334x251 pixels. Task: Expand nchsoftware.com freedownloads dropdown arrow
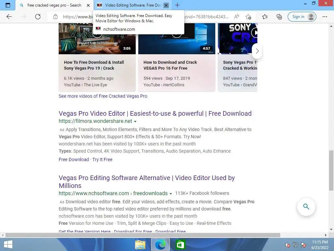(171, 193)
